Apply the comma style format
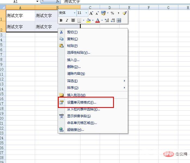 119,13
